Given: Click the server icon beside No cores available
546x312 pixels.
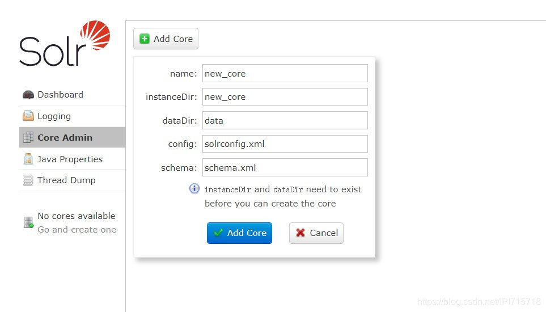Looking at the screenshot, I should coord(28,222).
